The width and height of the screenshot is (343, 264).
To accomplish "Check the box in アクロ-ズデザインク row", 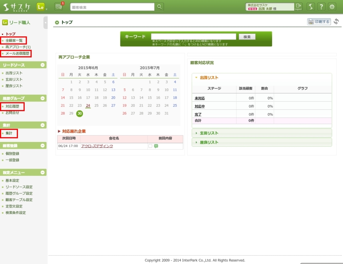I will point(150,146).
